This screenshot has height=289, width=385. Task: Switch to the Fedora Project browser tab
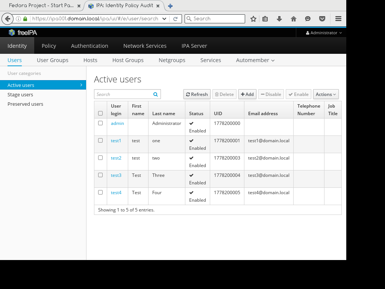(x=41, y=6)
